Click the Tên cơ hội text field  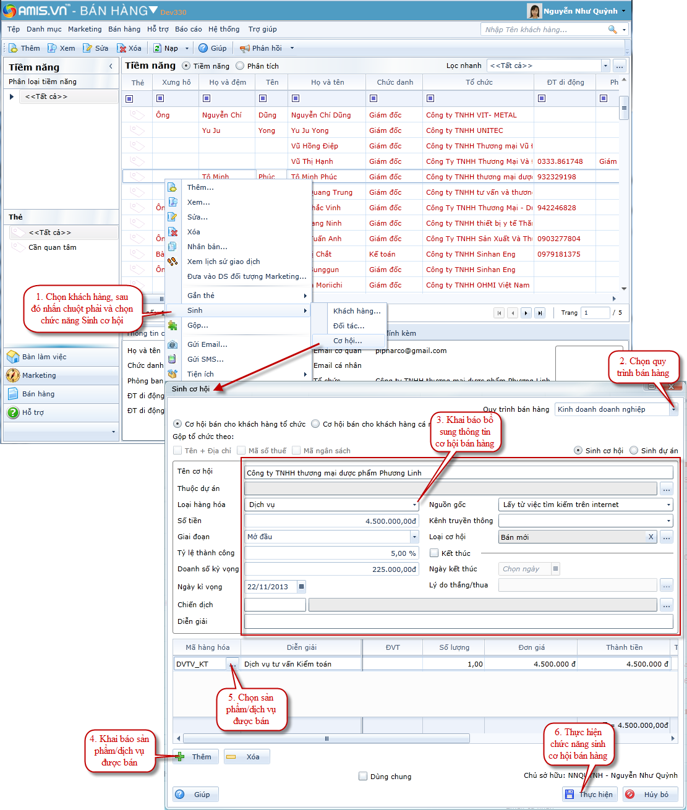pyautogui.click(x=458, y=472)
